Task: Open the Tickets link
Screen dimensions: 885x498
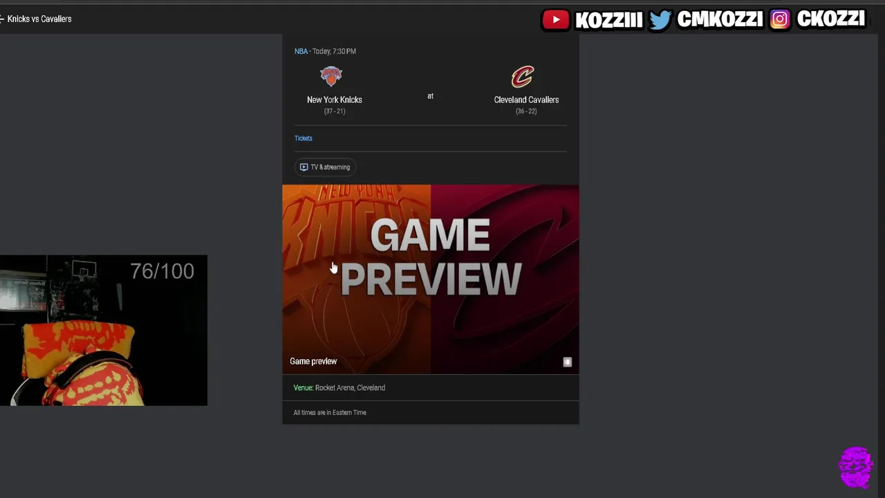Action: [x=304, y=138]
